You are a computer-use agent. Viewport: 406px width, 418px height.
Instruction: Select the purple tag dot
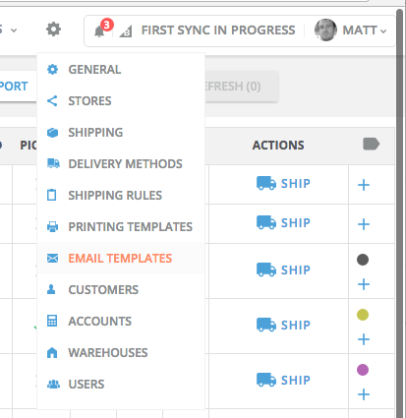(x=363, y=370)
